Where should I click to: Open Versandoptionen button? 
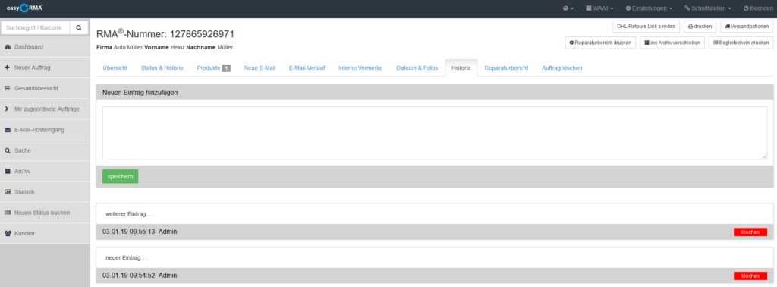click(747, 27)
